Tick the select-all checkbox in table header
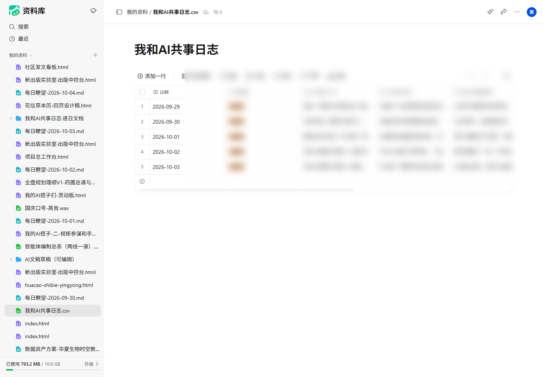This screenshot has width=543, height=377. point(142,92)
